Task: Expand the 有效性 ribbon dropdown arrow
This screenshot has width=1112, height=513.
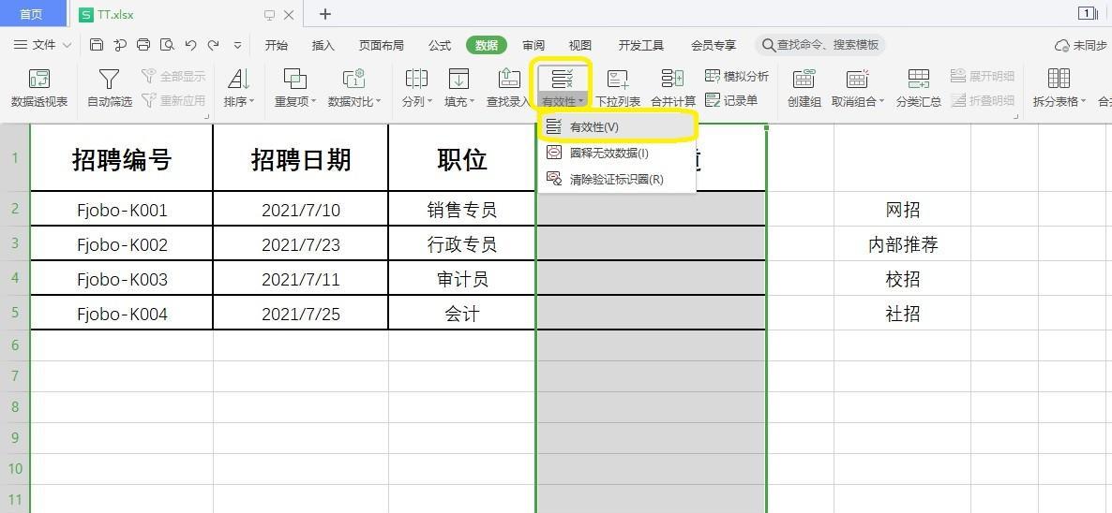Action: pyautogui.click(x=580, y=102)
